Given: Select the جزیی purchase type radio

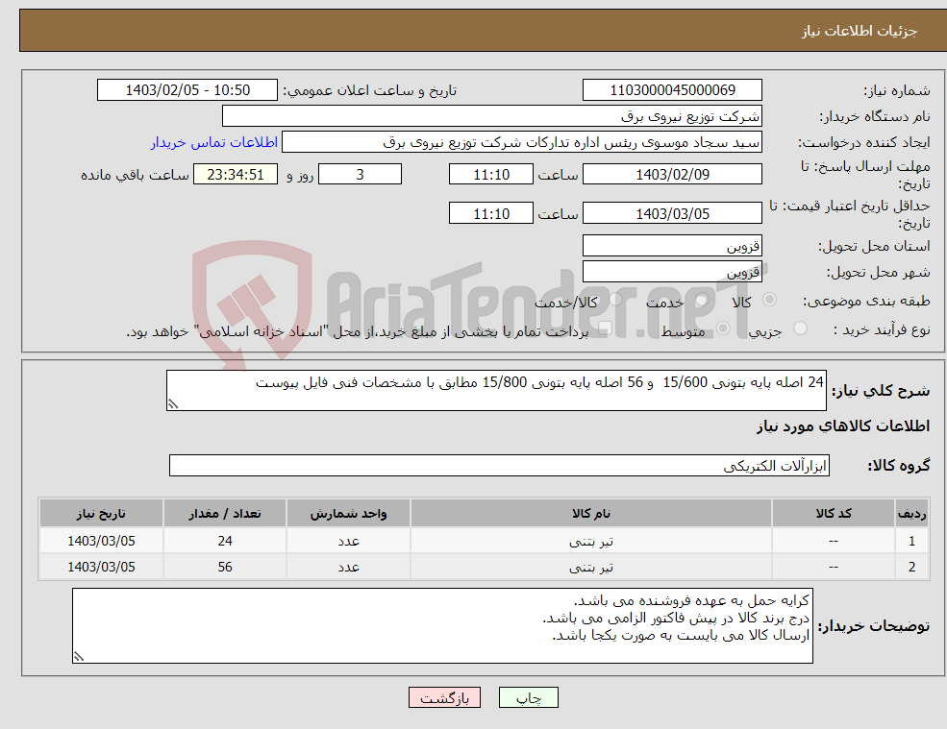Looking at the screenshot, I should click(800, 328).
